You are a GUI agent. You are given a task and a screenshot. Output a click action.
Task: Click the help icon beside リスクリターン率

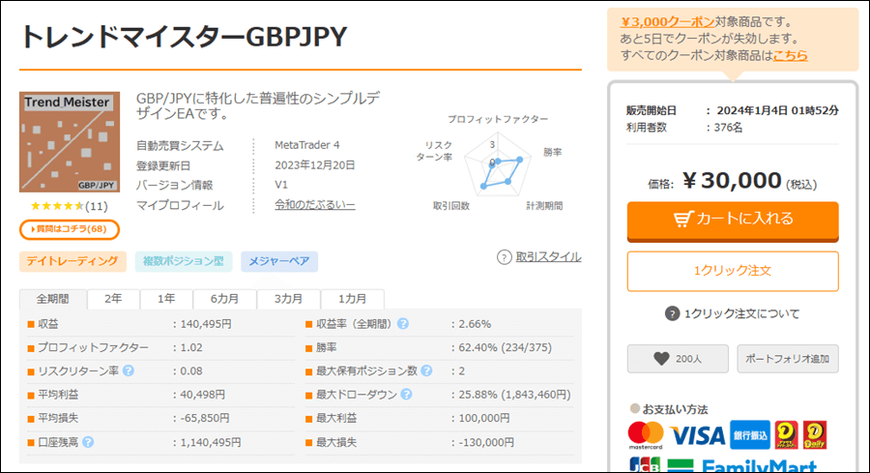point(129,370)
